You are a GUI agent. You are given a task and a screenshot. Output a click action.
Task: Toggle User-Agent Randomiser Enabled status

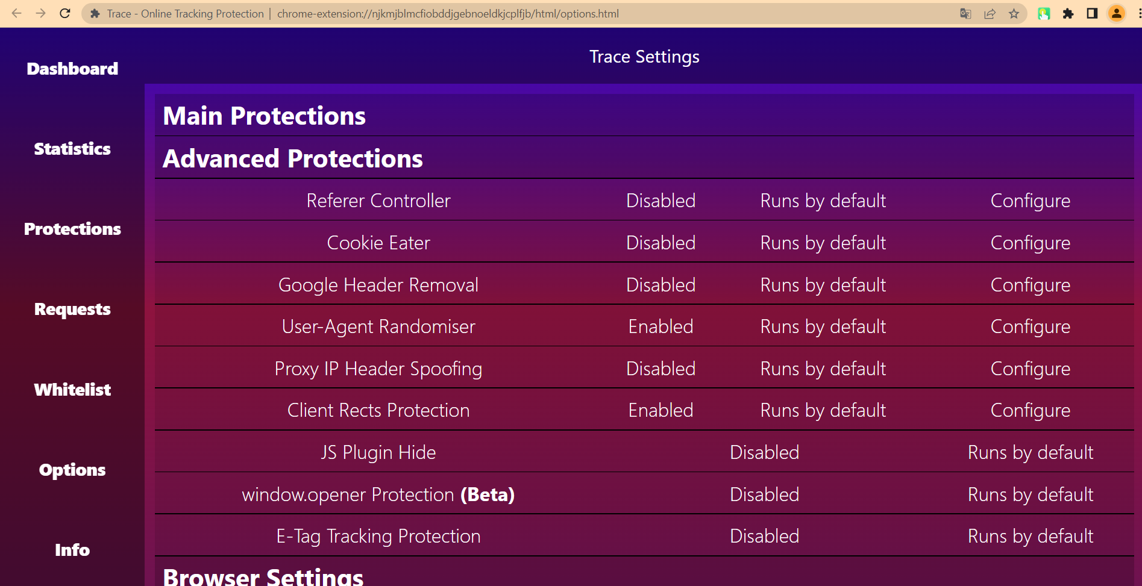(x=660, y=326)
